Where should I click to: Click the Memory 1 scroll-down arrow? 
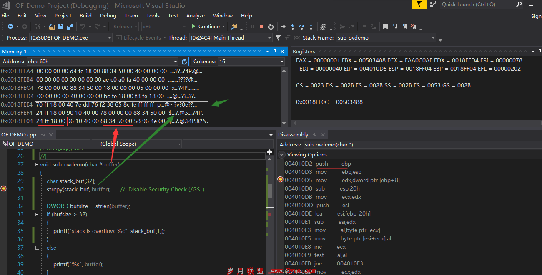click(284, 124)
